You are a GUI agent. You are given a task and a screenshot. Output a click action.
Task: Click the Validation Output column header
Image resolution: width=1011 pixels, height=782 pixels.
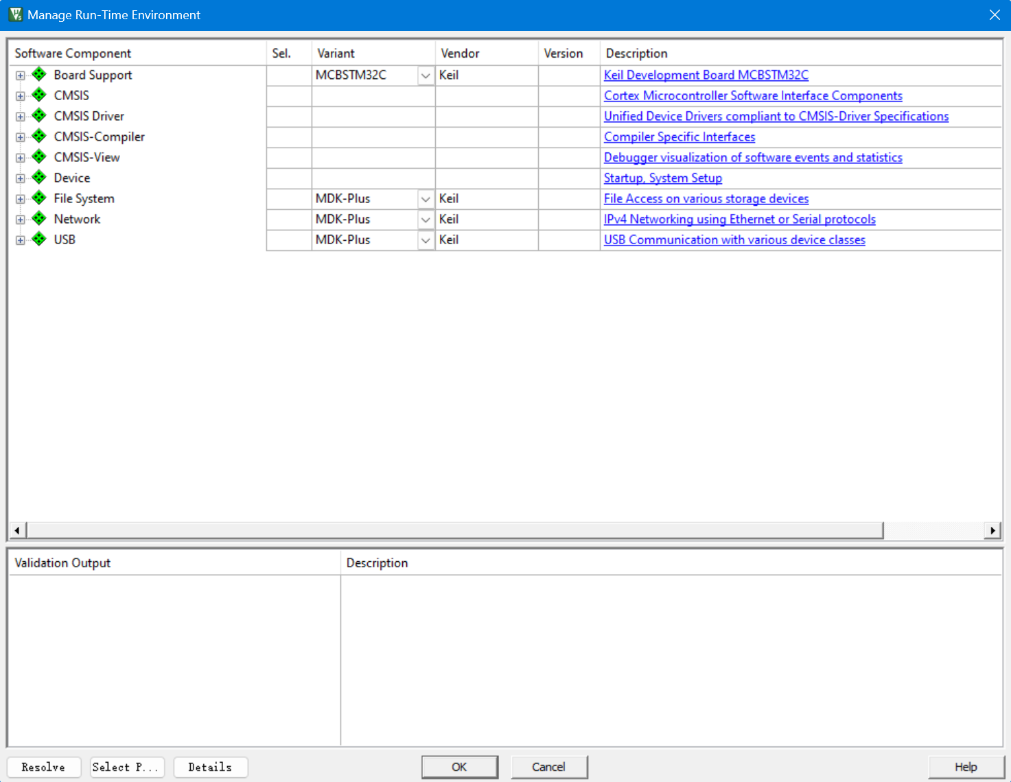pos(174,562)
